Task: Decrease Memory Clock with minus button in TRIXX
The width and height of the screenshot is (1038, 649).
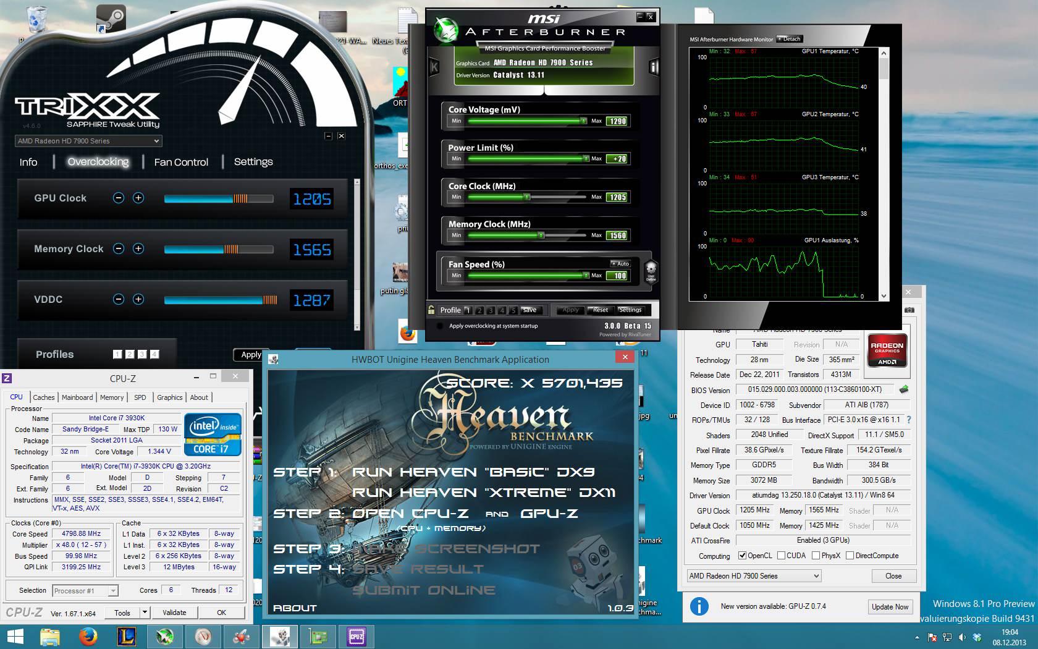Action: tap(119, 248)
